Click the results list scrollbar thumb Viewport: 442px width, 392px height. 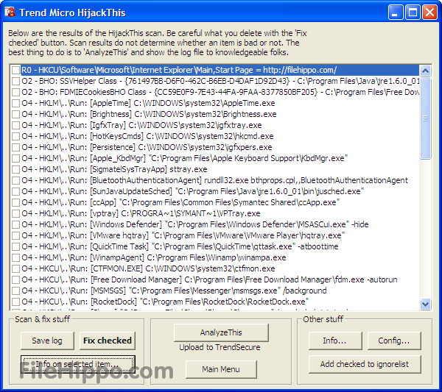(x=425, y=118)
